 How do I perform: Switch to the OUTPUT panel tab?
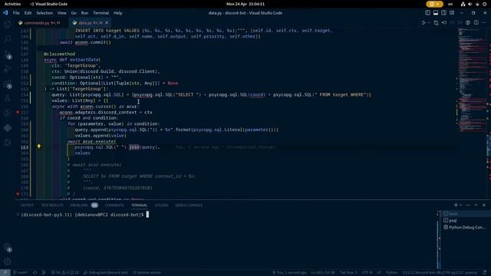coord(27,205)
